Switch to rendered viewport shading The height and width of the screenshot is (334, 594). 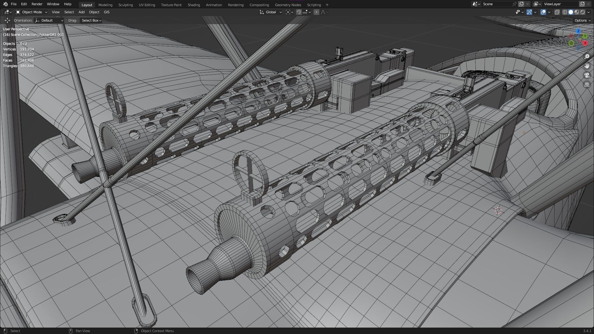coord(583,12)
